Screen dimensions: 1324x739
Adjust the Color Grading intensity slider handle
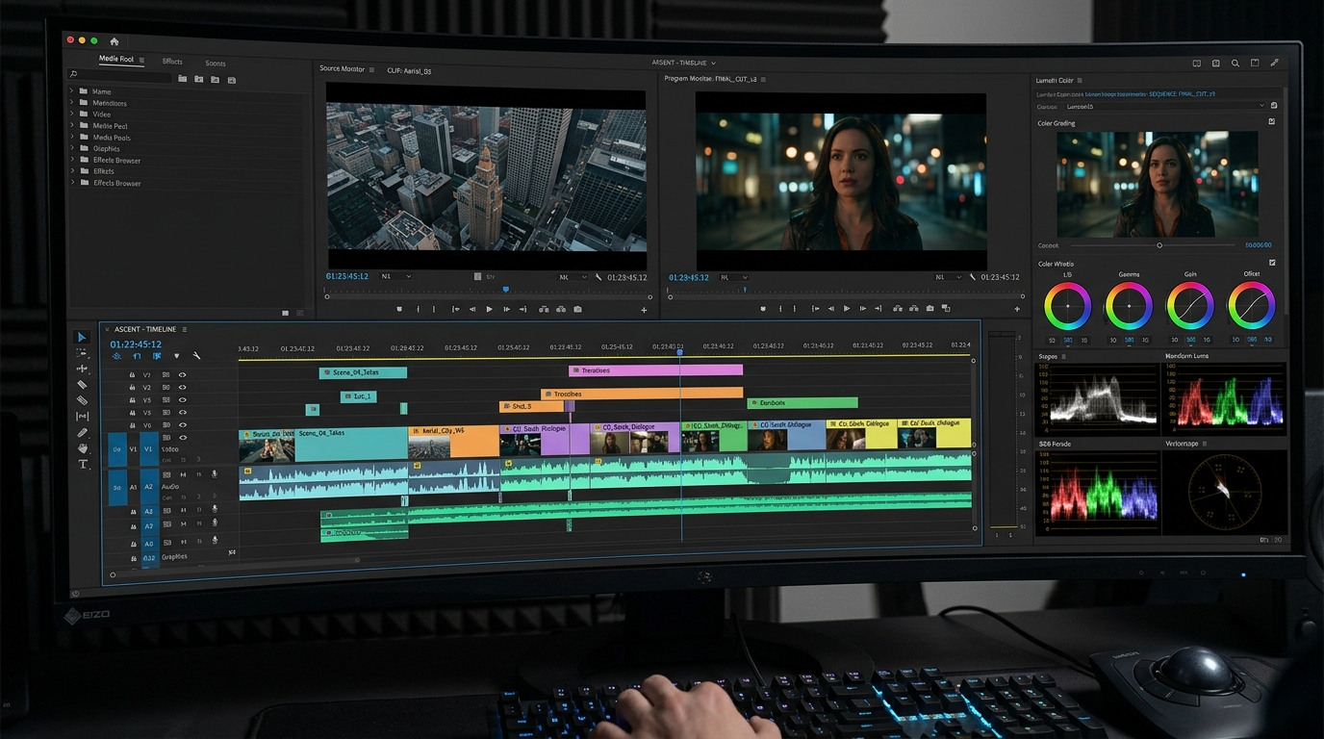1159,245
